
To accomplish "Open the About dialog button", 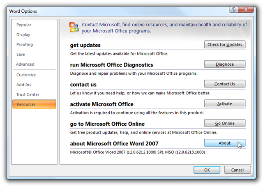I will (x=225, y=143).
